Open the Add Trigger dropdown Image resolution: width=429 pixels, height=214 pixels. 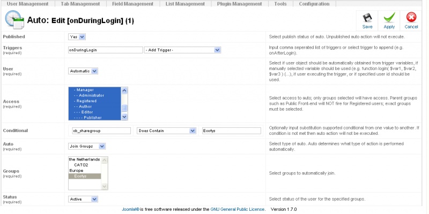[182, 50]
